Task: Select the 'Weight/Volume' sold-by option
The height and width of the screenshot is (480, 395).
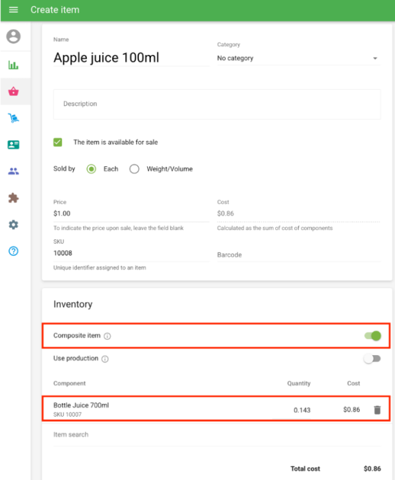Action: (x=134, y=169)
